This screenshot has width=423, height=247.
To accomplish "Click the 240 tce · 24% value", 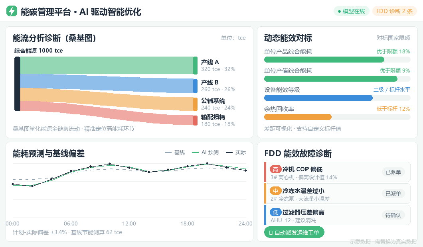I will click(x=218, y=108).
